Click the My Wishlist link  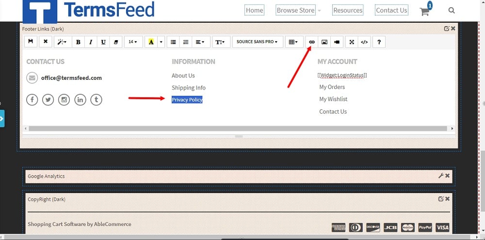pos(333,99)
